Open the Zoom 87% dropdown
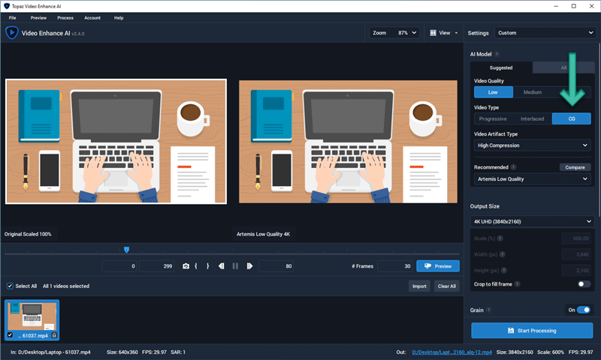 click(394, 33)
